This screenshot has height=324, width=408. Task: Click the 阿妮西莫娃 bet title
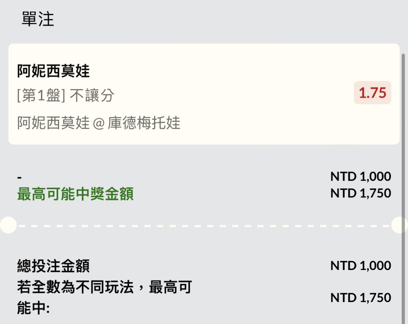[x=53, y=71]
